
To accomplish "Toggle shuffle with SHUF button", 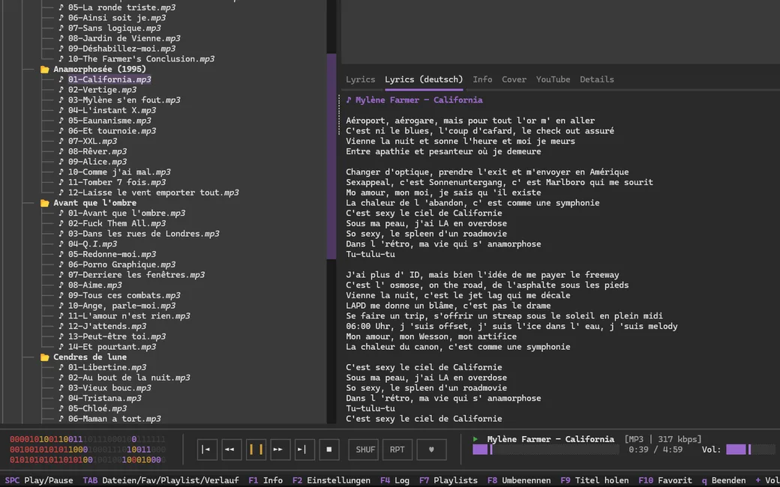I will pyautogui.click(x=365, y=450).
